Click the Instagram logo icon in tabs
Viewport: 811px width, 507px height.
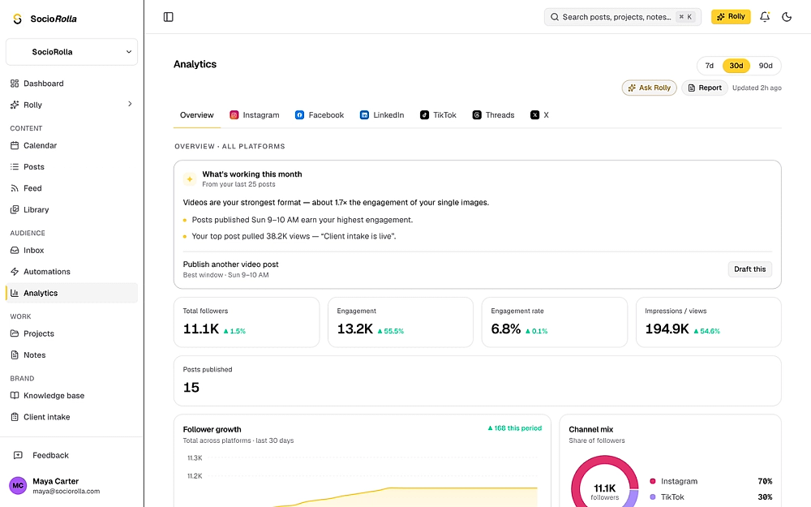pyautogui.click(x=234, y=115)
